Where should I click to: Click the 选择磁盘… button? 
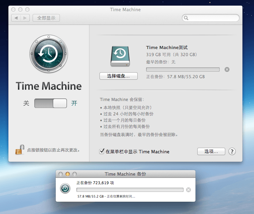point(118,76)
